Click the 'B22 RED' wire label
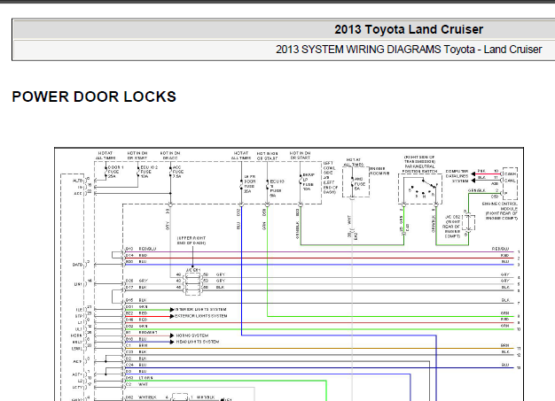555x401 pixels. pos(137,313)
